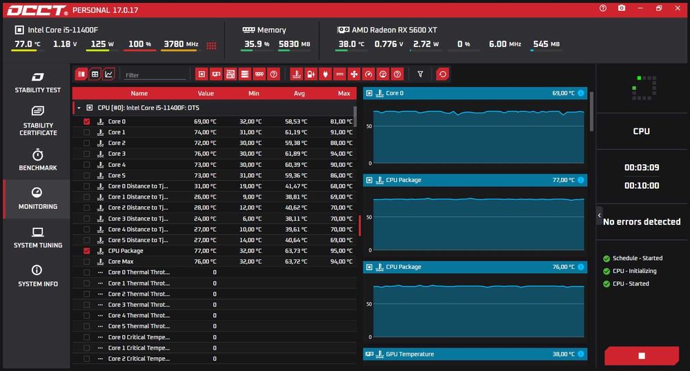The height and width of the screenshot is (371, 690).
Task: Toggle the fan sensor filter icon
Action: tap(354, 74)
